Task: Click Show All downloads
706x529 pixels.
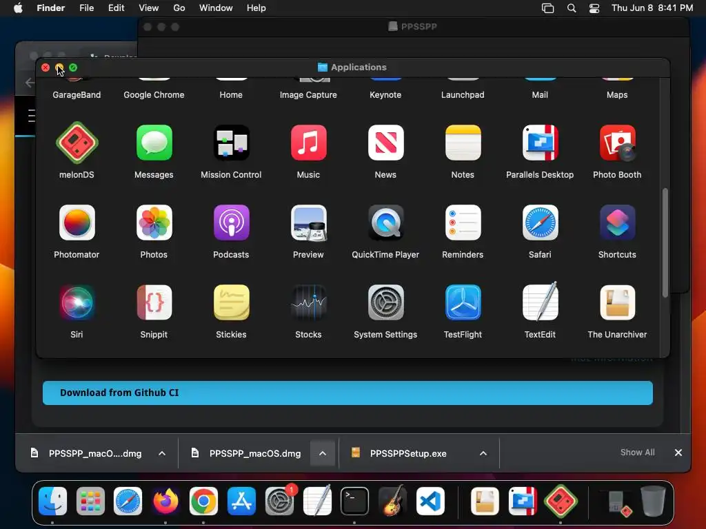Action: click(638, 453)
